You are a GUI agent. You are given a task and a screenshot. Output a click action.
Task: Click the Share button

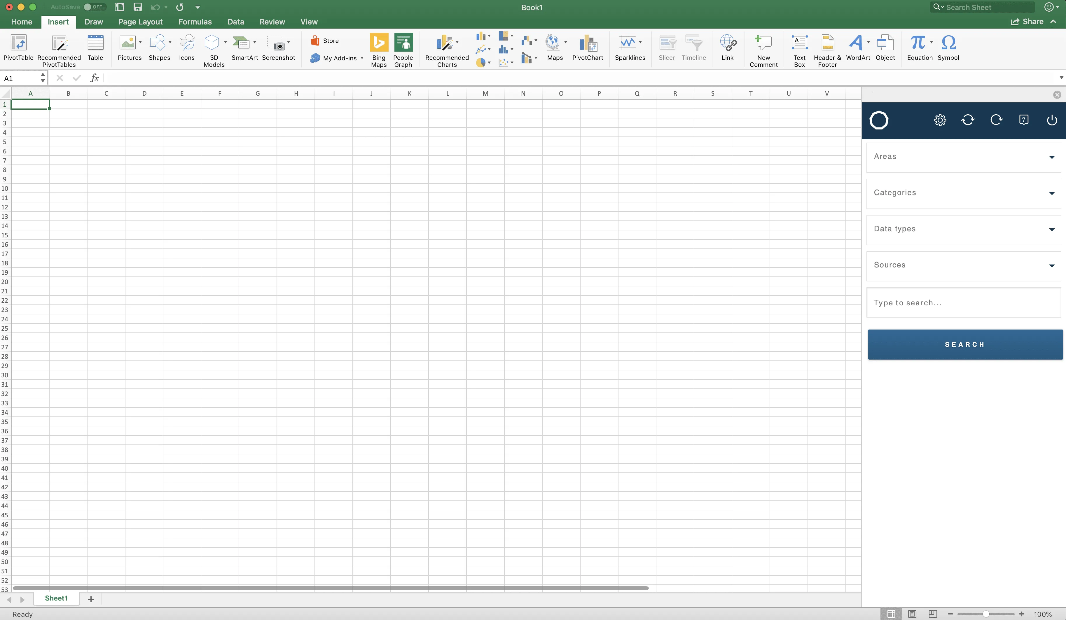(1027, 22)
